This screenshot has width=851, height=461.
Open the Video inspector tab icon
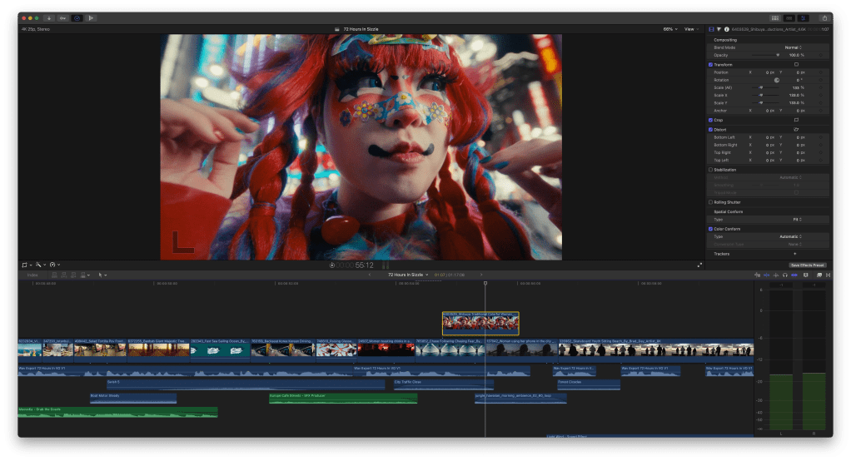711,29
